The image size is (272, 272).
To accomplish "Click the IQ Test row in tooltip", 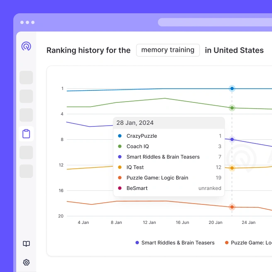I will pyautogui.click(x=169, y=167).
